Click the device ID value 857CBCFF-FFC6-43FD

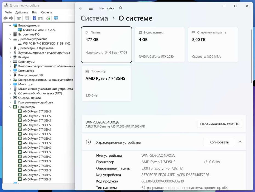click(175, 175)
